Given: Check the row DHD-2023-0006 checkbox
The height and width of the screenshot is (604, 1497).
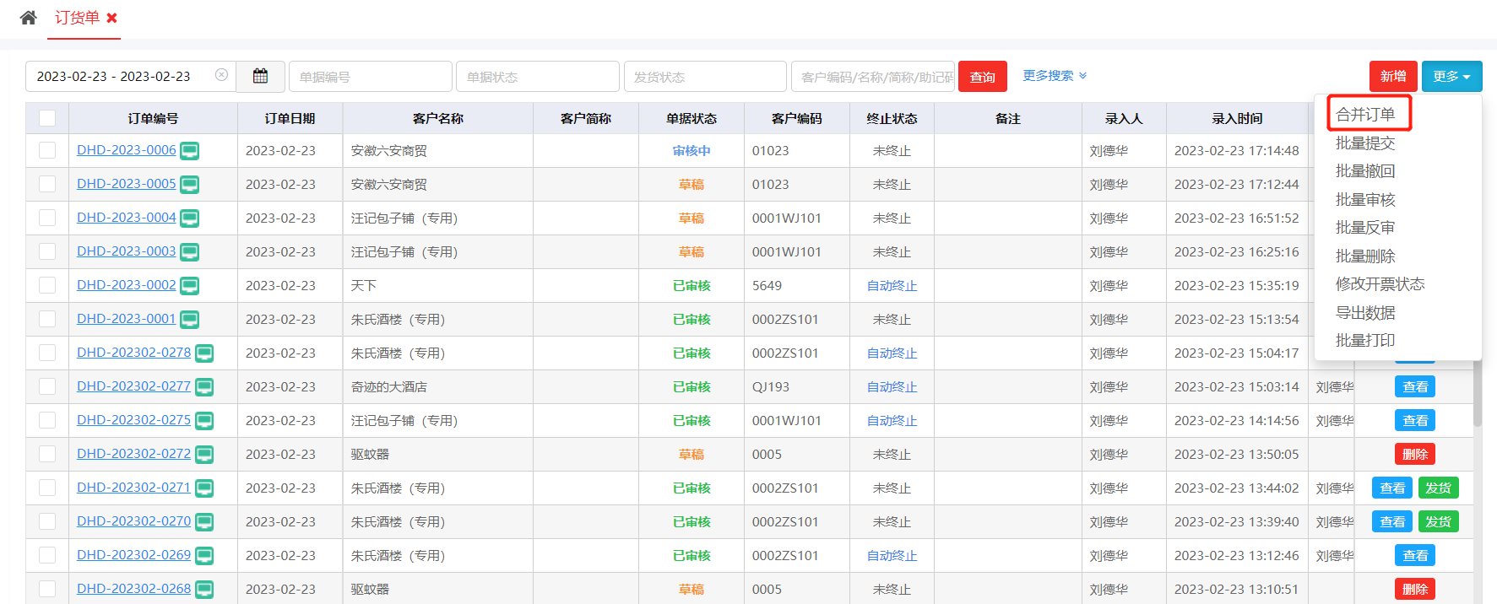Looking at the screenshot, I should 47,150.
